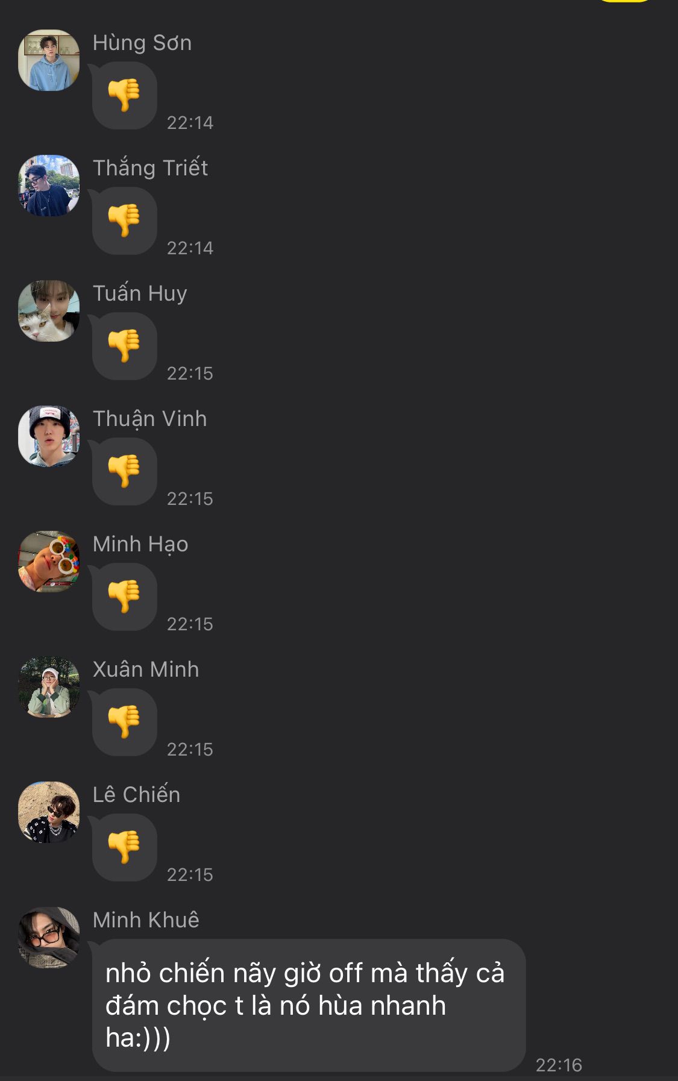Select Thắng Triết's thumbs-down emoji bubble
Image resolution: width=678 pixels, height=1081 pixels.
coord(125,221)
